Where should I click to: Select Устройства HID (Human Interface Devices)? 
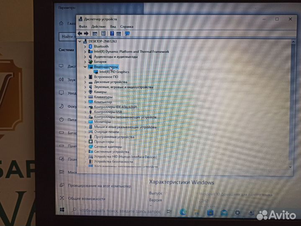[x=125, y=157]
